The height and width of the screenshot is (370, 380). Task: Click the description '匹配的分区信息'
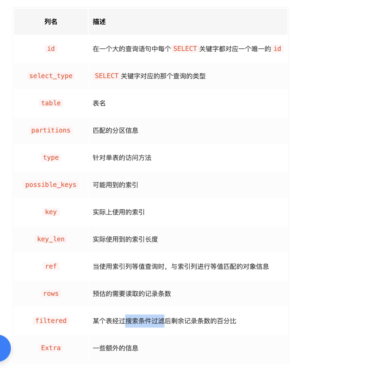tap(115, 130)
